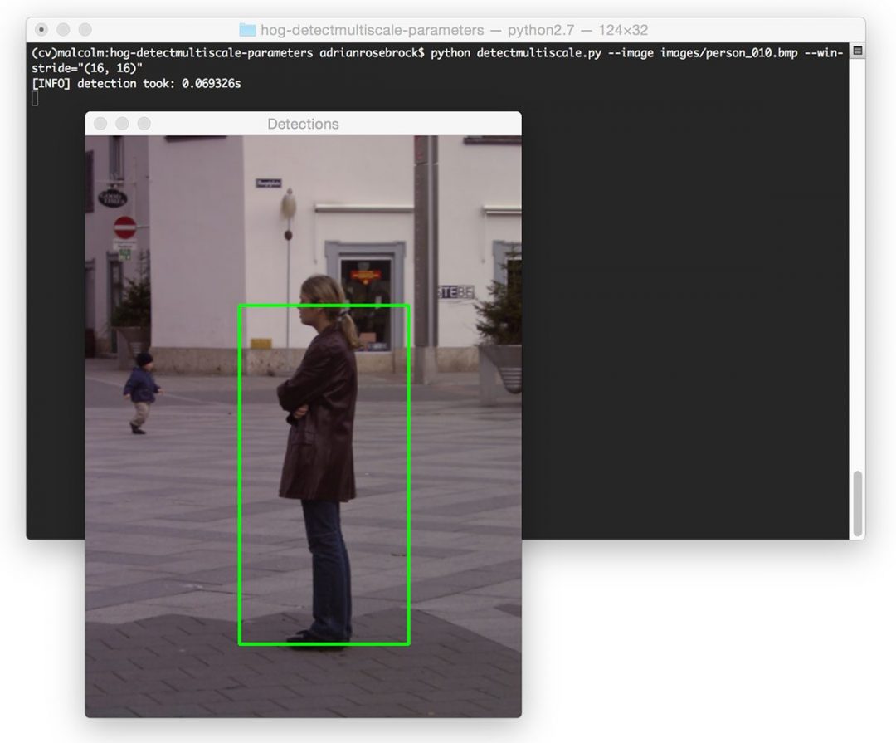This screenshot has width=896, height=743.
Task: Click the 'images/person_010.bmp' argument text
Action: pyautogui.click(x=728, y=53)
